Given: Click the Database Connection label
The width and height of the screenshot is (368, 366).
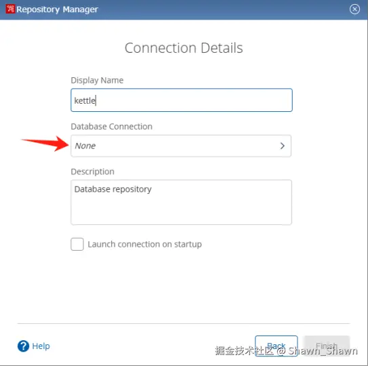Looking at the screenshot, I should pyautogui.click(x=111, y=127).
